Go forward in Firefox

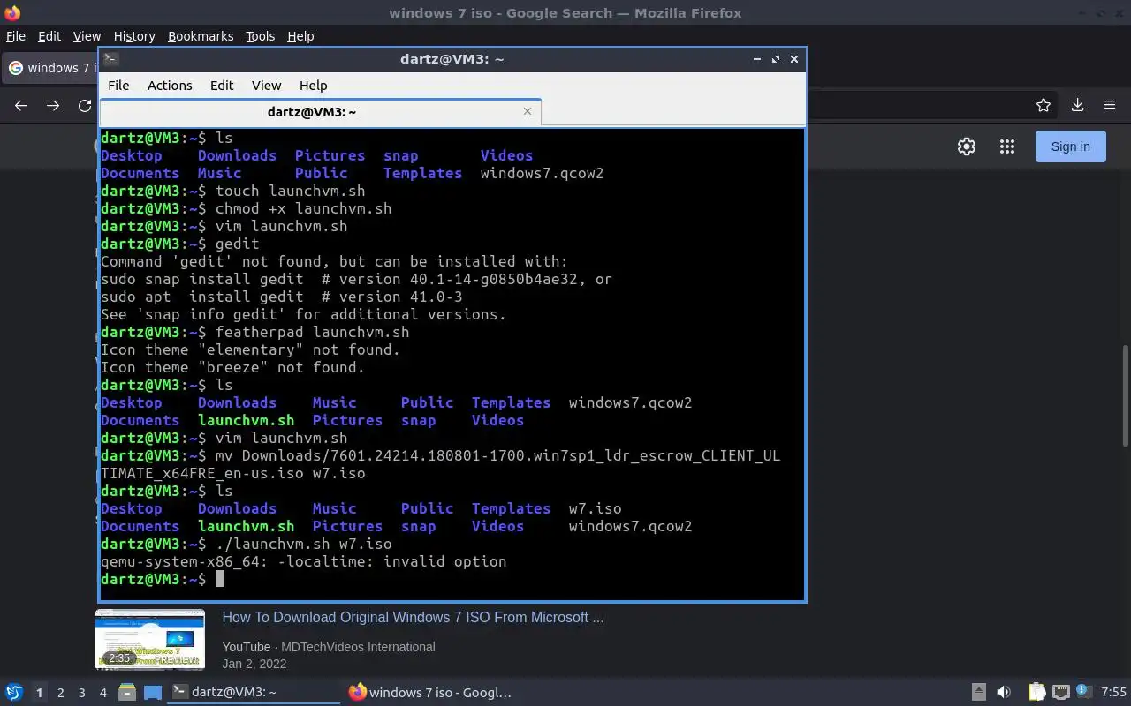[53, 106]
